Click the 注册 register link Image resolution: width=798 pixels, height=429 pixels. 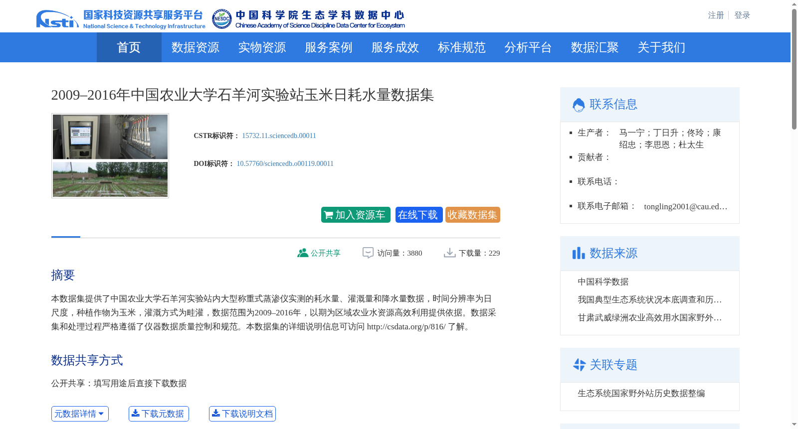[716, 15]
